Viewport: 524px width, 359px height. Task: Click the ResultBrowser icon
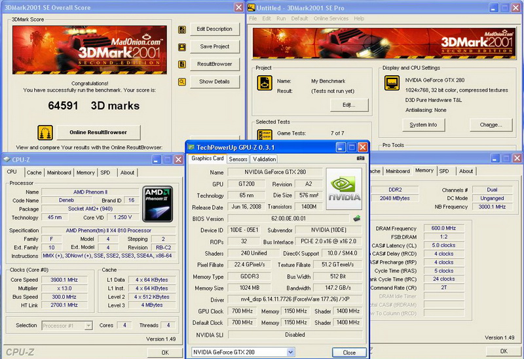(x=182, y=64)
